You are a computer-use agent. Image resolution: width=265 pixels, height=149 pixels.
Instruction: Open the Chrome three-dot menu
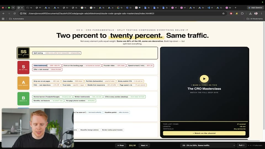tap(261, 14)
